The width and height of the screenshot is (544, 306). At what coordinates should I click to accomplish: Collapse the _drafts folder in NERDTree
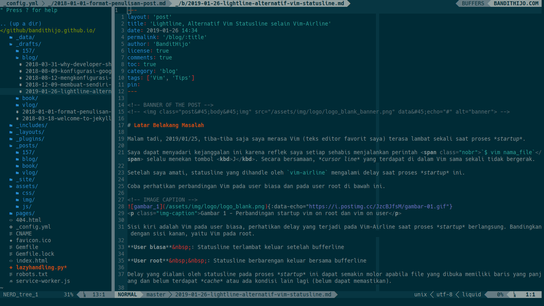(28, 44)
